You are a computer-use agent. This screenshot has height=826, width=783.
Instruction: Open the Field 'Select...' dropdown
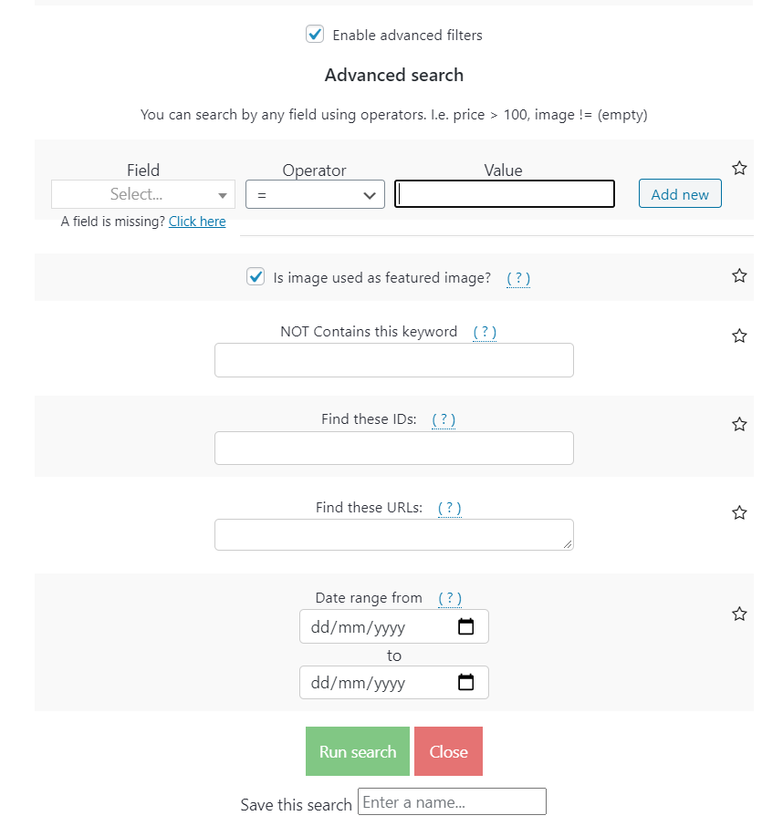[142, 194]
